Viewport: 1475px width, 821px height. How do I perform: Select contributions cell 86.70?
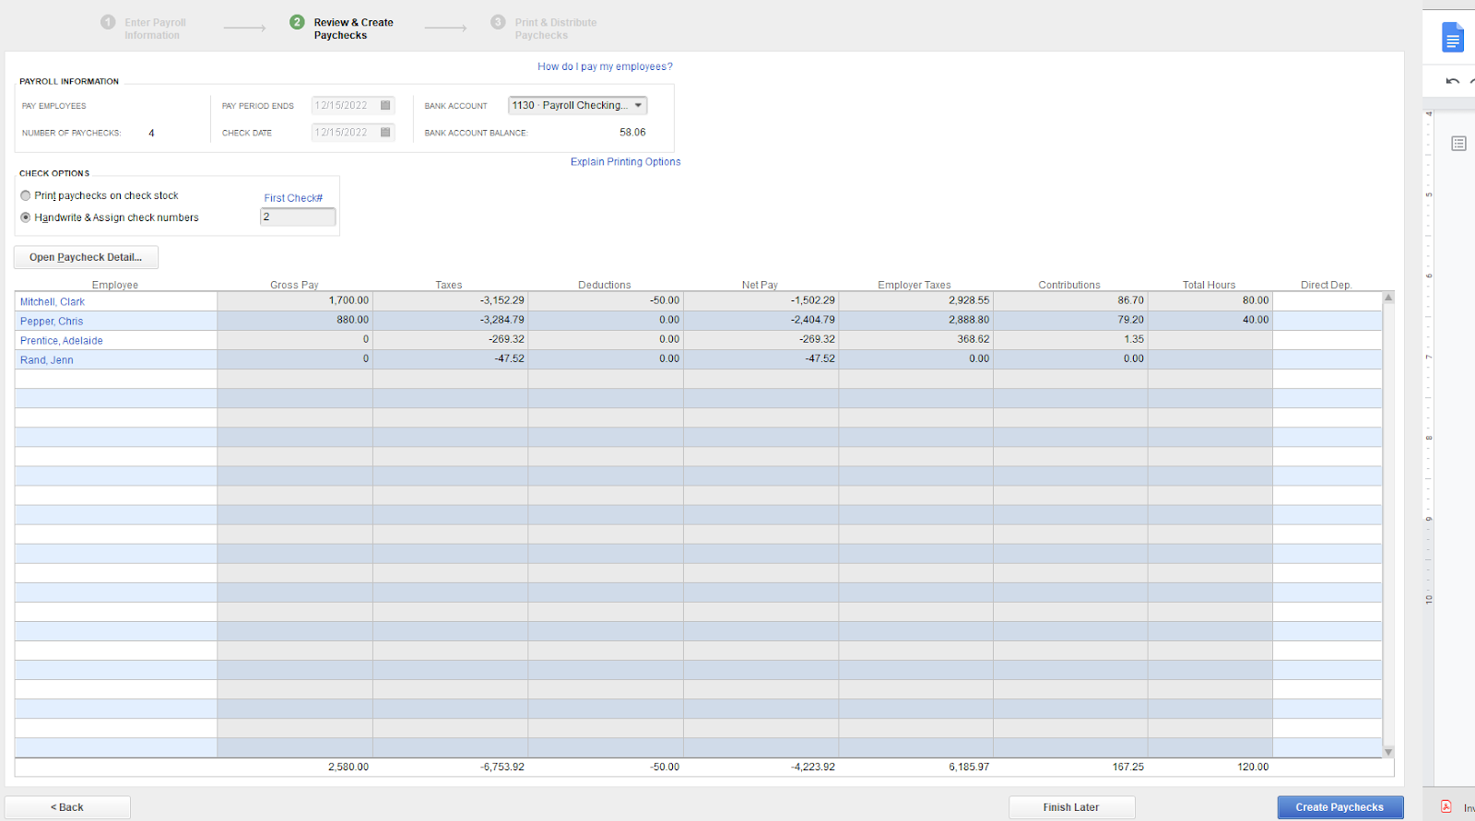[1070, 300]
